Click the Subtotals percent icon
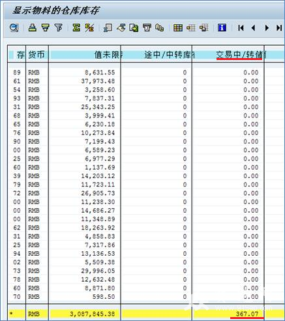The height and width of the screenshot is (321, 285). (x=89, y=27)
